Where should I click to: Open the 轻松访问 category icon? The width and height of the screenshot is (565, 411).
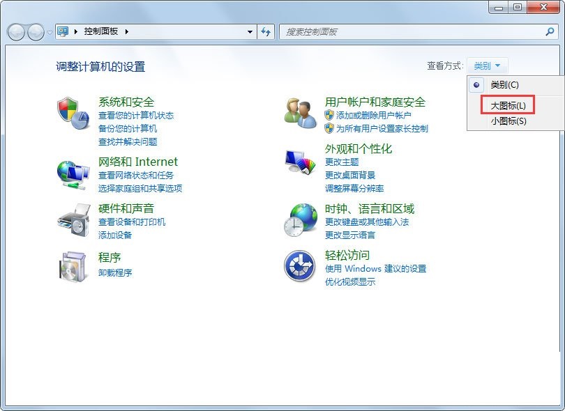(299, 267)
